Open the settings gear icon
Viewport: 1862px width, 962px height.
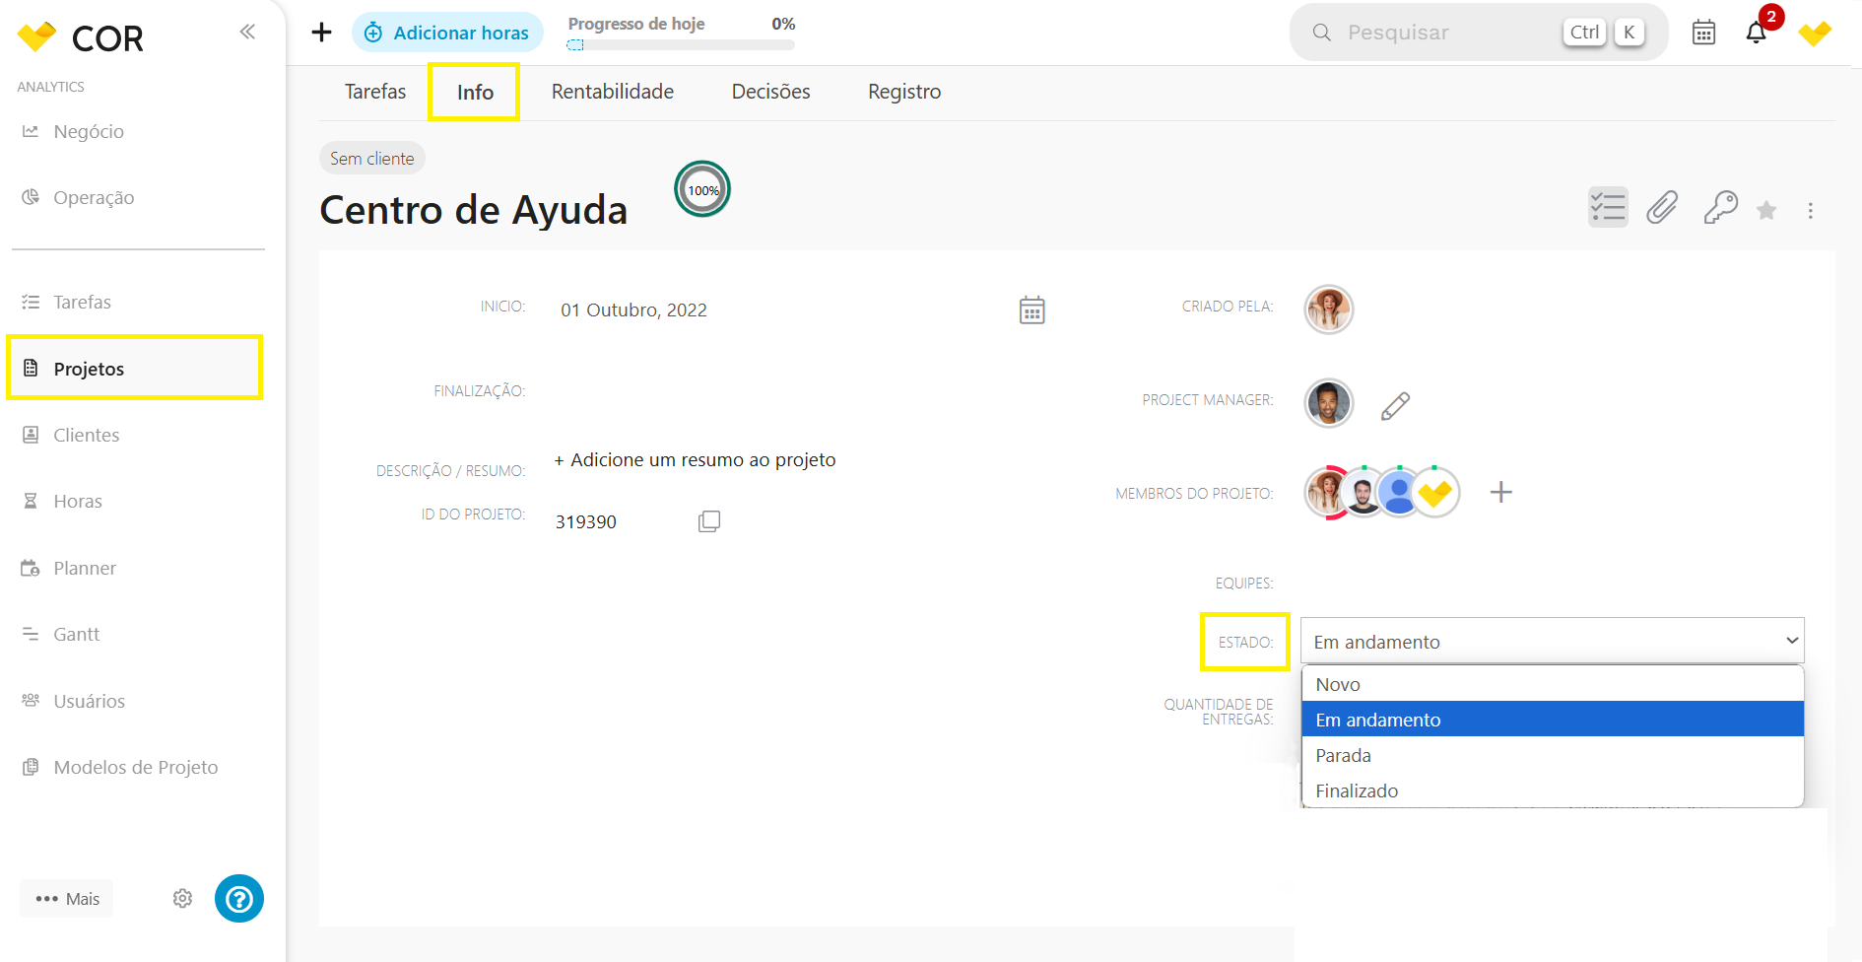pos(182,898)
